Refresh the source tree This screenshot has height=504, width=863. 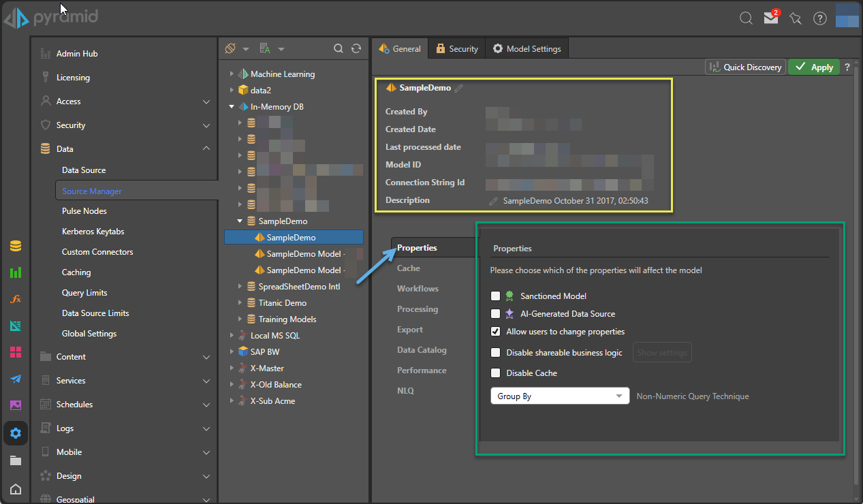pyautogui.click(x=356, y=48)
